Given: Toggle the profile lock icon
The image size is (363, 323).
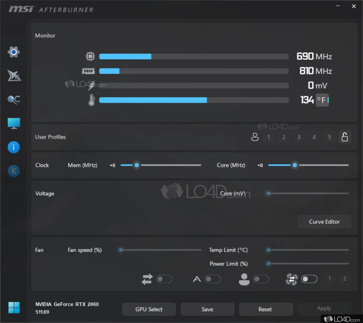Looking at the screenshot, I should pyautogui.click(x=345, y=137).
